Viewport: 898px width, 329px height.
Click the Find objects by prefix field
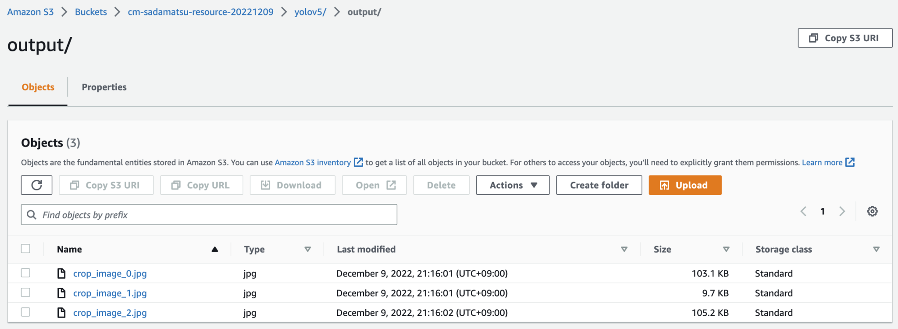point(209,215)
